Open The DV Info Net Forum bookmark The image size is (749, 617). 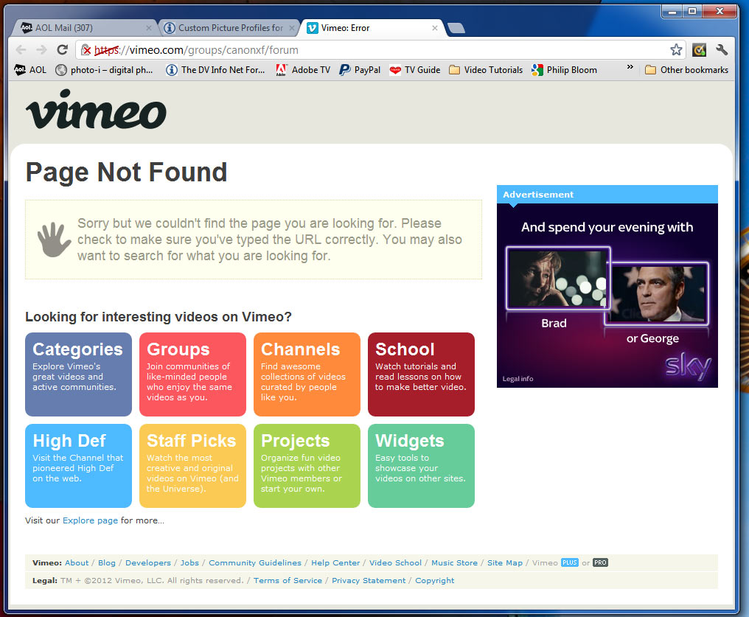point(215,70)
